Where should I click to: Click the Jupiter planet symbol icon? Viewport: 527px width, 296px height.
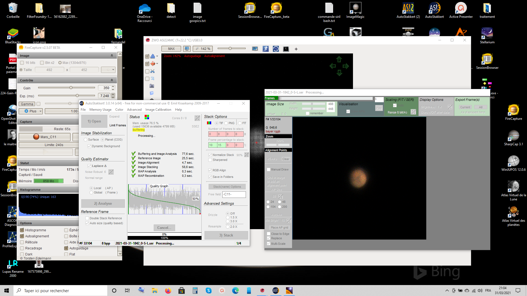(x=153, y=79)
